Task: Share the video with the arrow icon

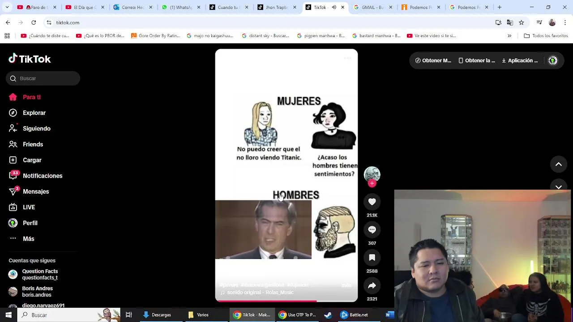Action: (x=372, y=285)
